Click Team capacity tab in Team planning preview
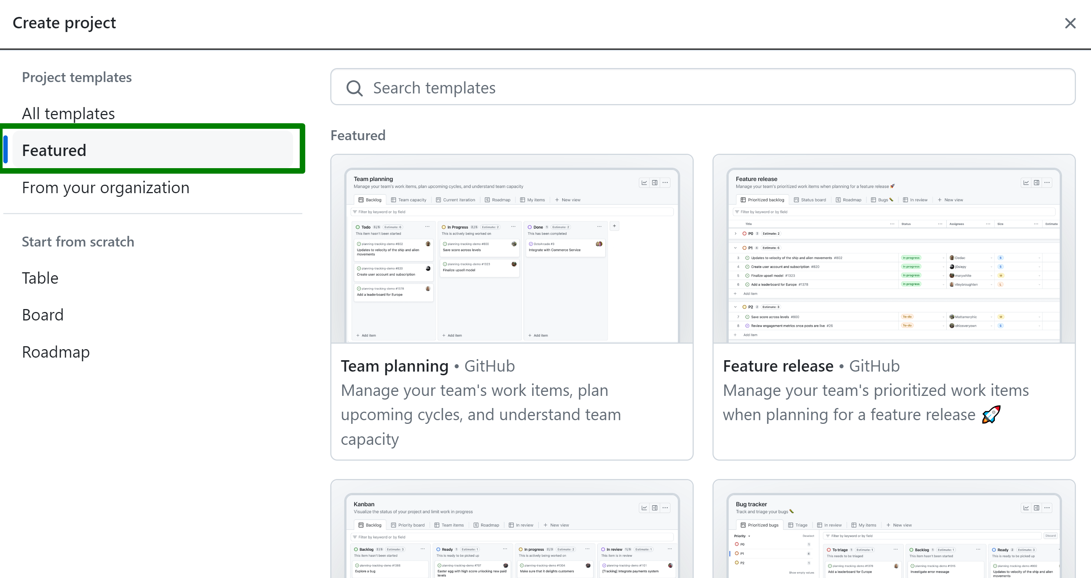The image size is (1091, 578). pyautogui.click(x=409, y=200)
